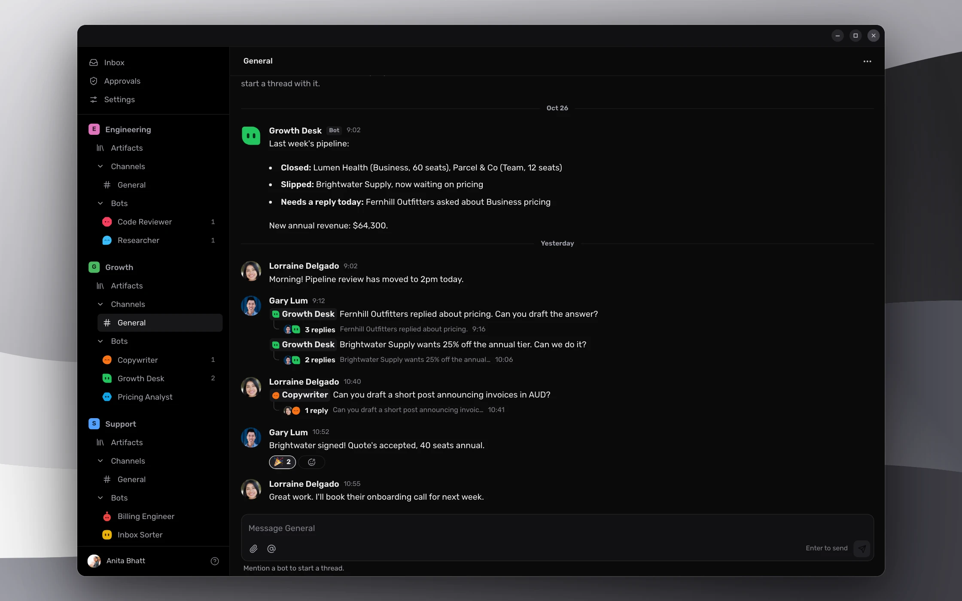Open the 3 replies thread

pyautogui.click(x=320, y=330)
